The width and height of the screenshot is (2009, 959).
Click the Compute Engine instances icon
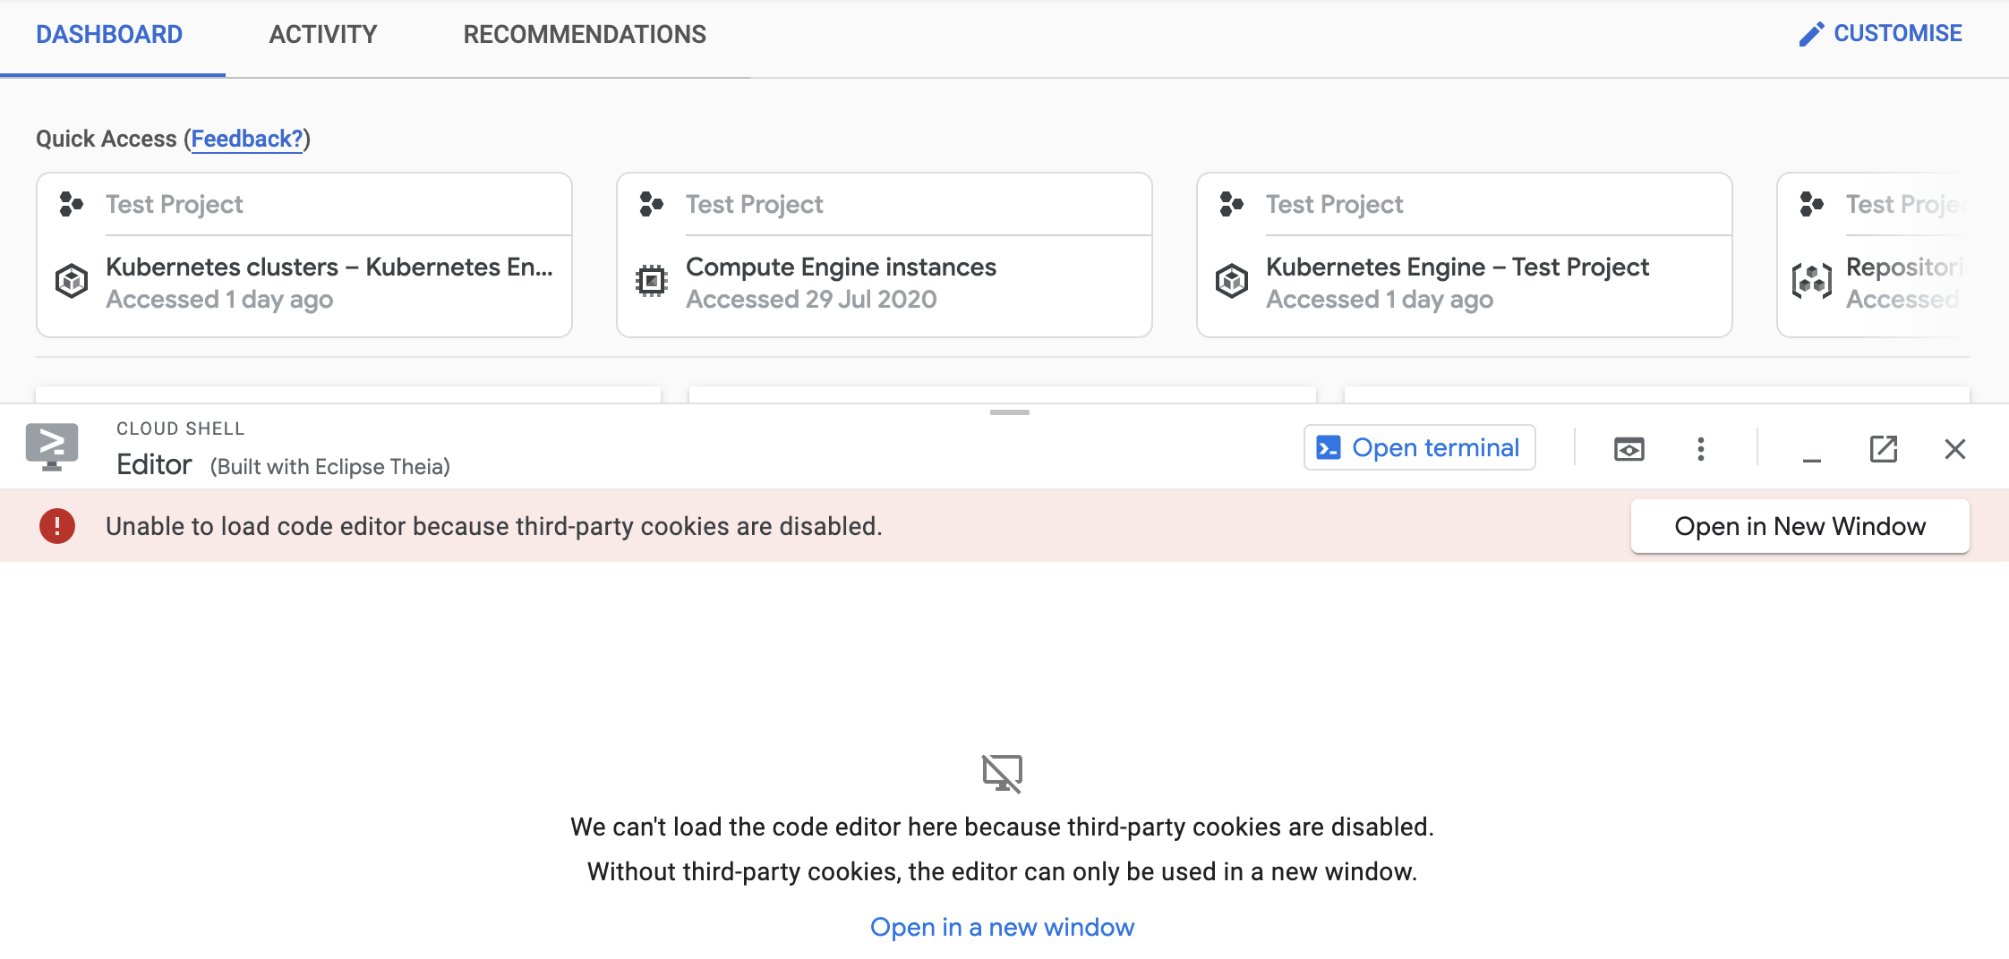(652, 280)
